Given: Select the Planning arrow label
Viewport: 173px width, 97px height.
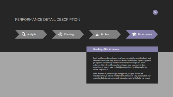Looking at the screenshot, I should point(69,34).
